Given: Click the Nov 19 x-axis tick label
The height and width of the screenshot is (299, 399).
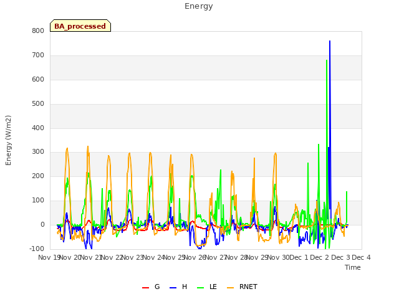Looking at the screenshot, I should pyautogui.click(x=49, y=257).
